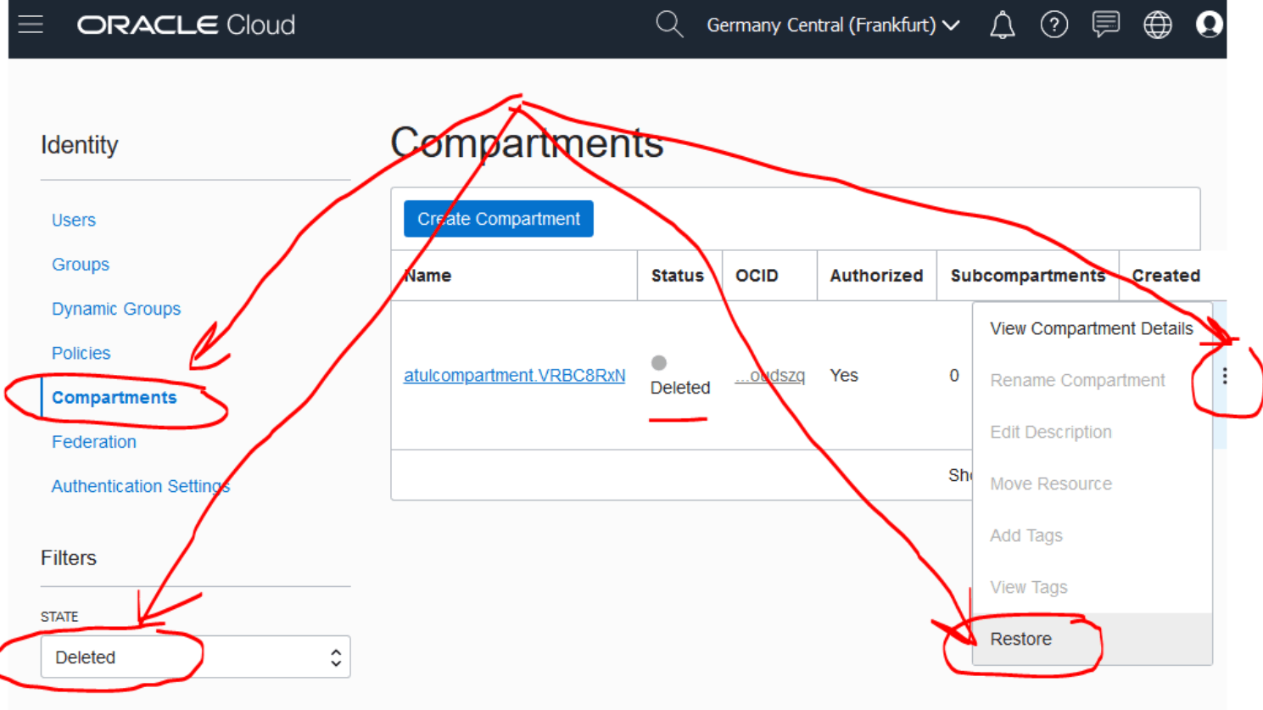
Task: Click the help question mark icon
Action: pyautogui.click(x=1054, y=25)
